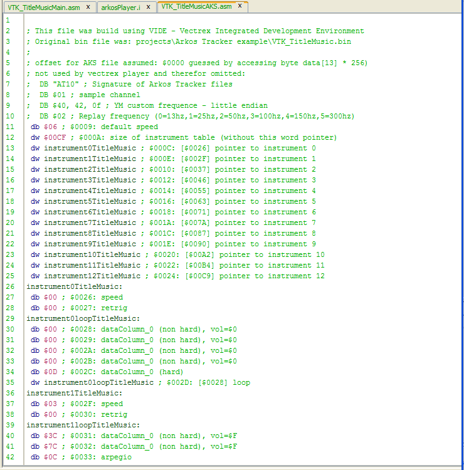Click line number 11 in the gutter
The width and height of the screenshot is (464, 470).
point(8,127)
